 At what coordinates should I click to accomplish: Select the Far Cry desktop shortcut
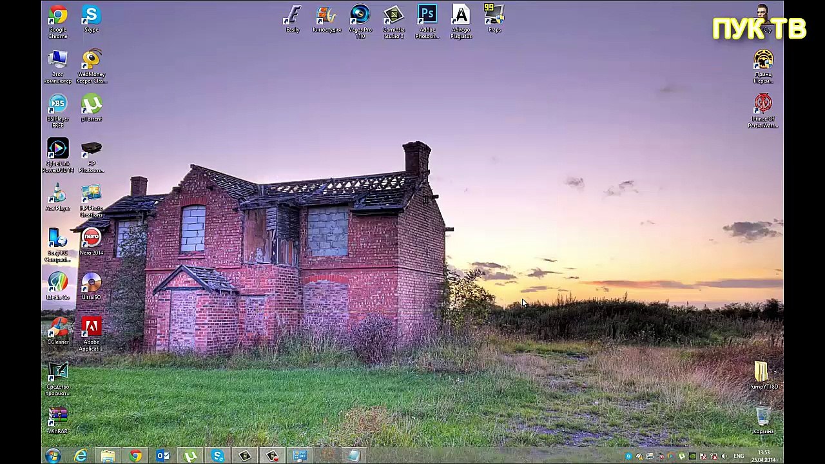pyautogui.click(x=763, y=19)
